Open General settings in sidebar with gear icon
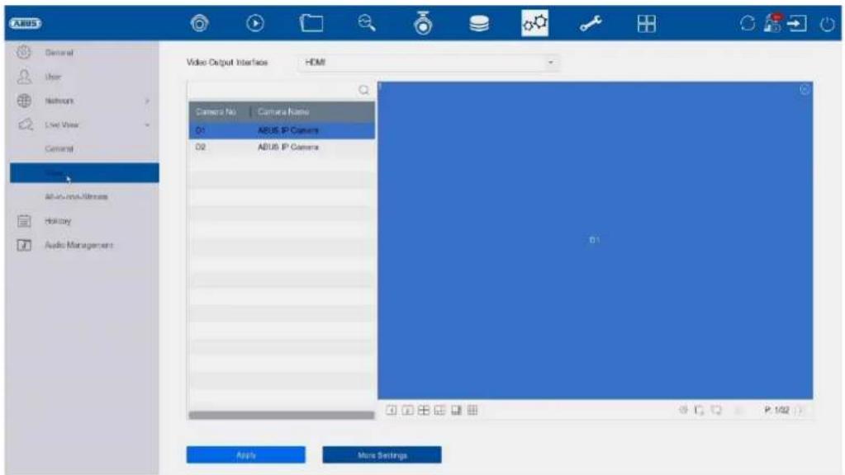 pos(59,53)
